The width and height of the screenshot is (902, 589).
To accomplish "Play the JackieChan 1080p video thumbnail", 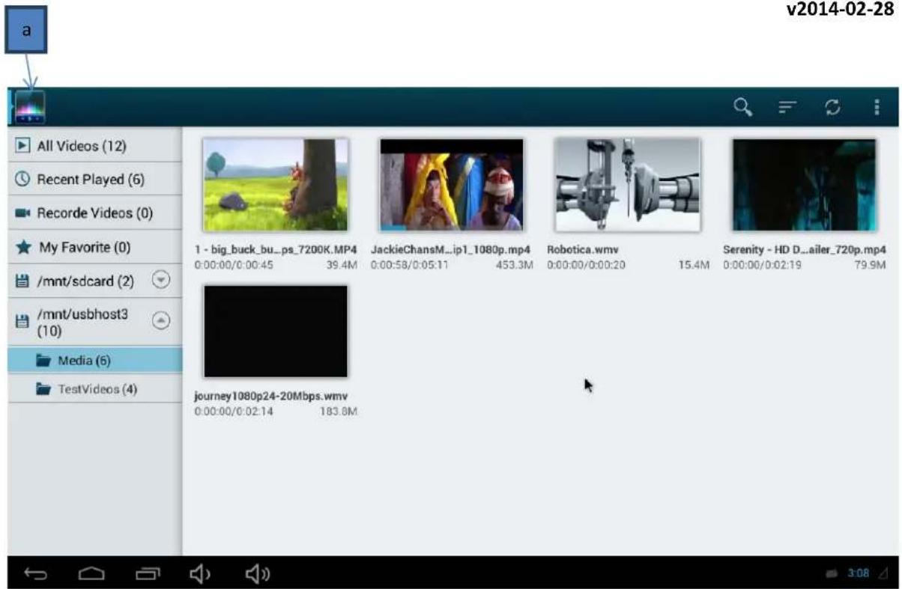I will [452, 184].
